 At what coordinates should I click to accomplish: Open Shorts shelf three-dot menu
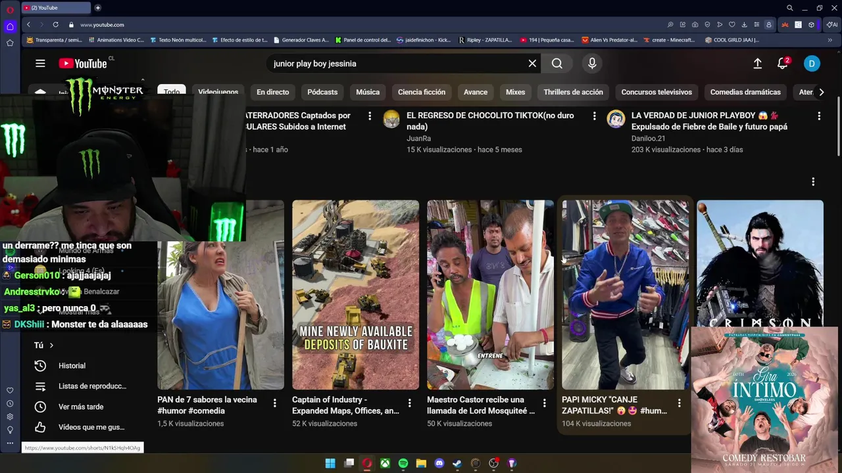[x=813, y=182]
